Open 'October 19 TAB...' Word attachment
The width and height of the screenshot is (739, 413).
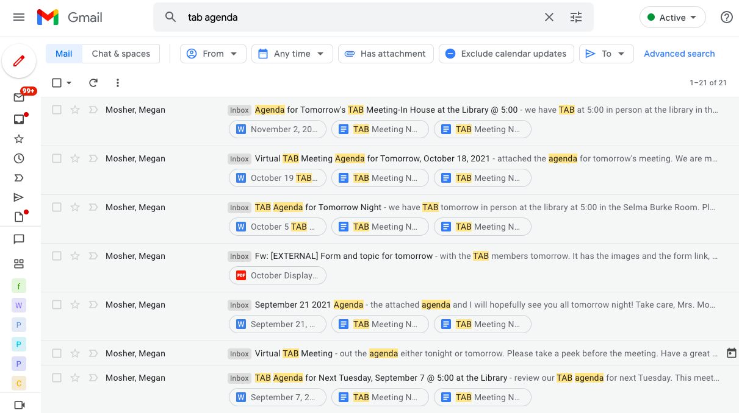click(278, 178)
